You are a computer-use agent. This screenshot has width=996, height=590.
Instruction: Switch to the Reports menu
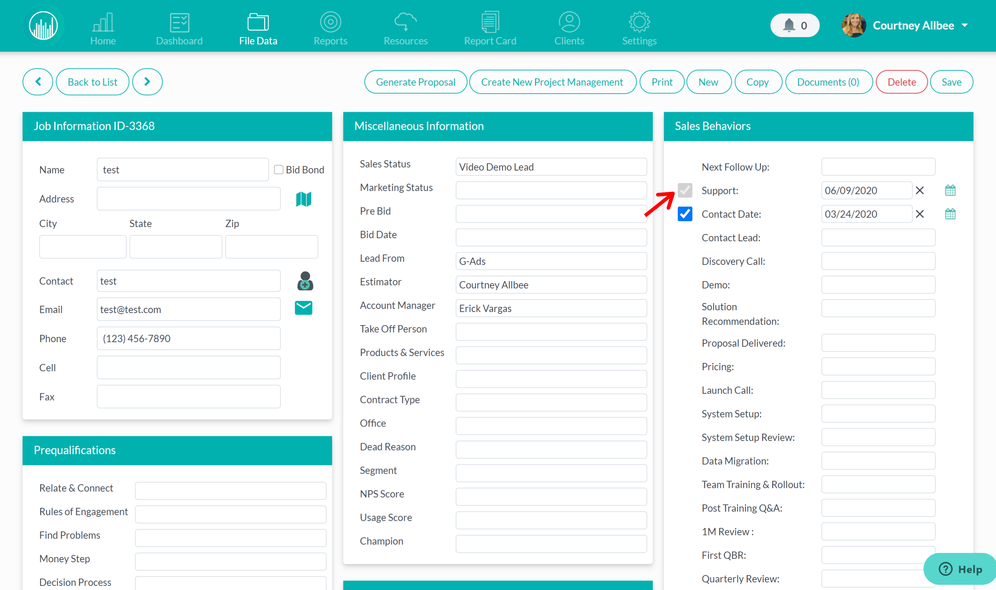tap(330, 41)
